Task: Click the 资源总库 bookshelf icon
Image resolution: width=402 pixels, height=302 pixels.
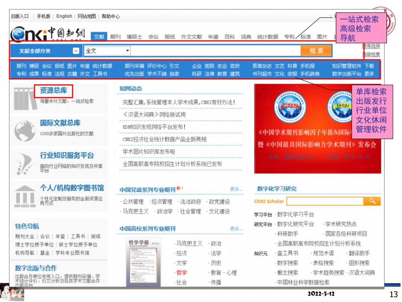Action: click(x=25, y=98)
